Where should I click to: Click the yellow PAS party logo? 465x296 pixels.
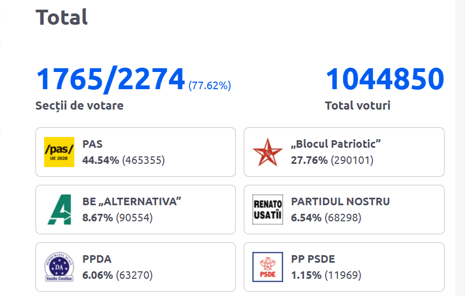(59, 152)
